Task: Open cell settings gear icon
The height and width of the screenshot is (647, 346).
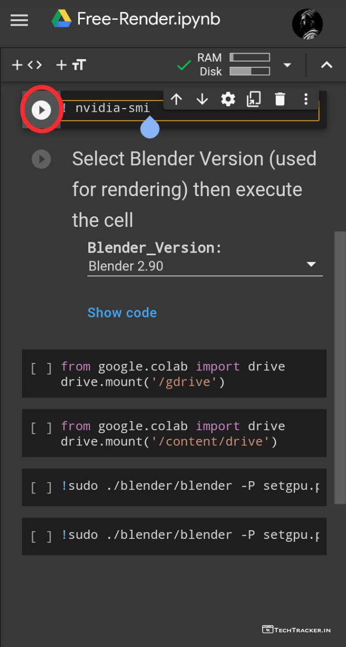Action: coord(228,99)
